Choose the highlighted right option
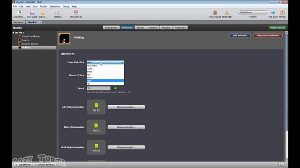 click(105, 81)
